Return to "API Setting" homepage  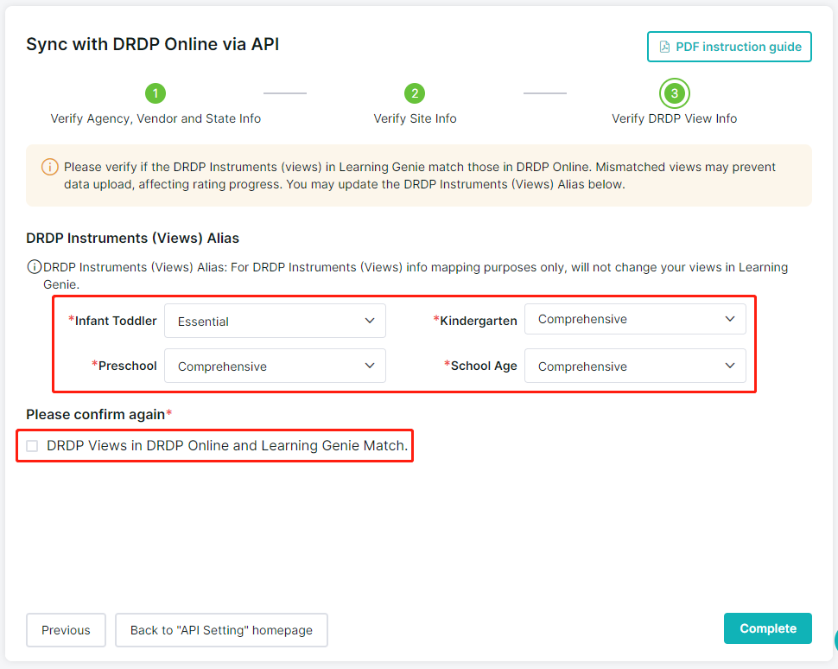[221, 630]
